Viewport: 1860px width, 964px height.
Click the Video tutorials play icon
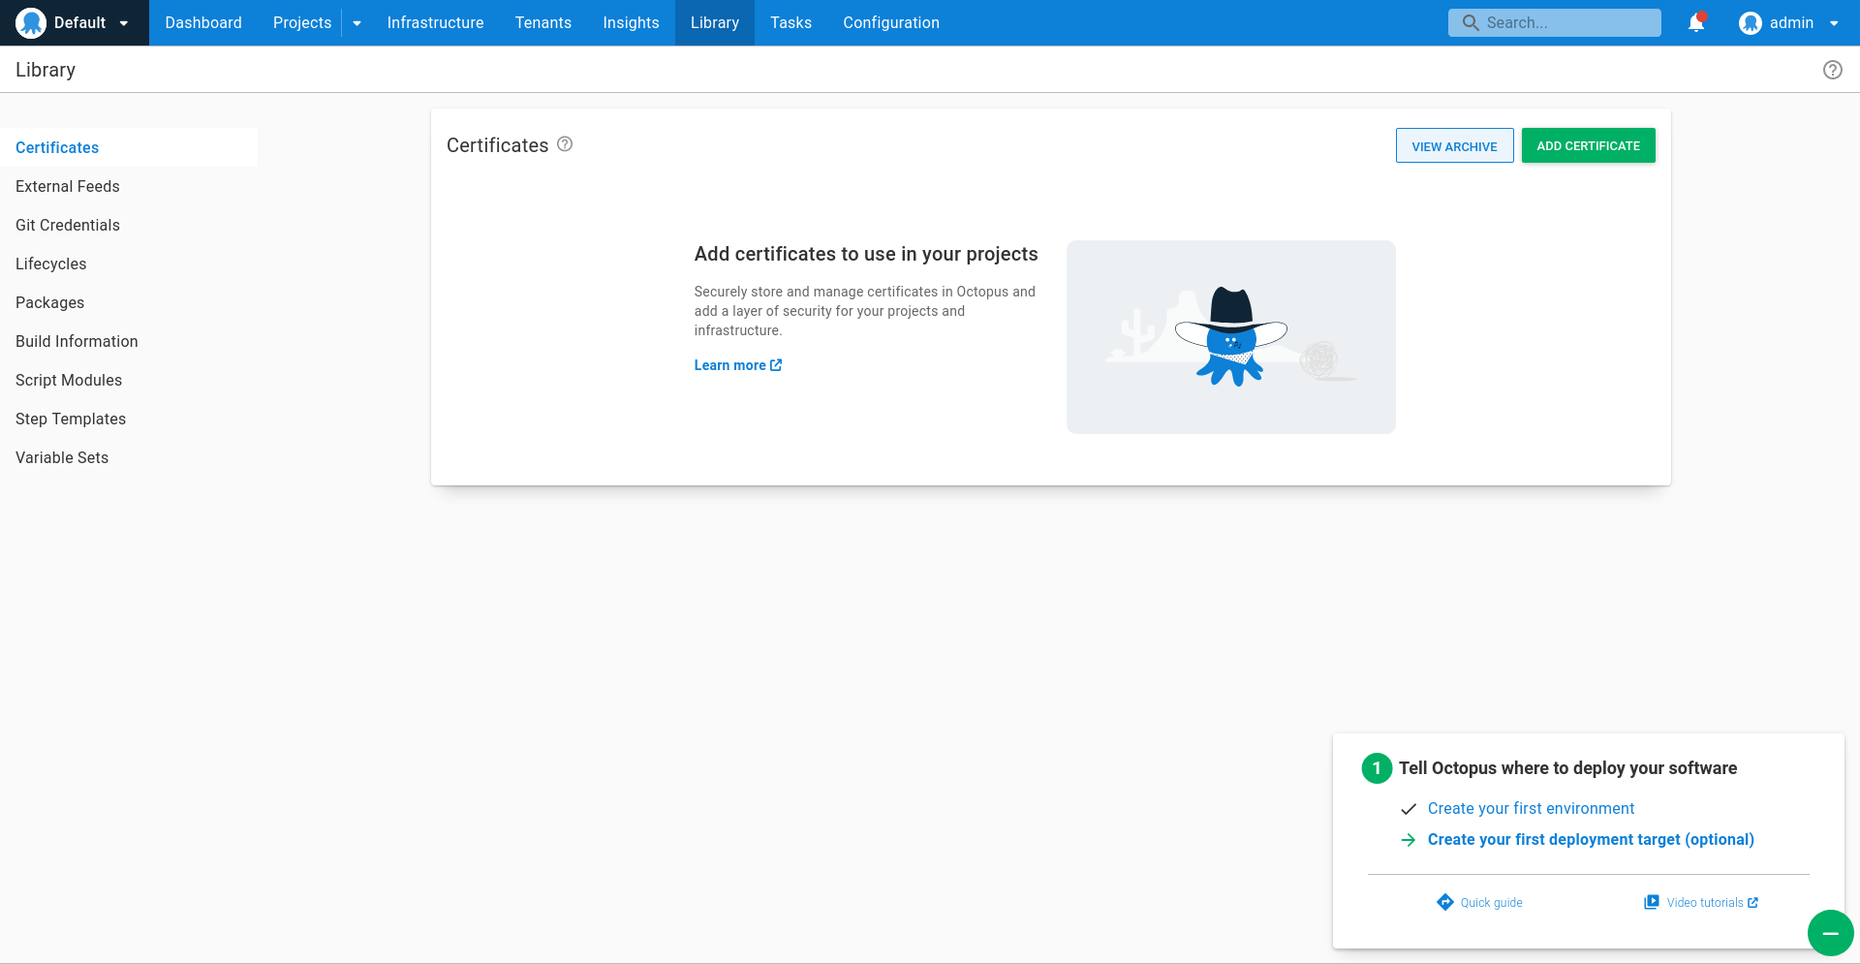(x=1652, y=902)
